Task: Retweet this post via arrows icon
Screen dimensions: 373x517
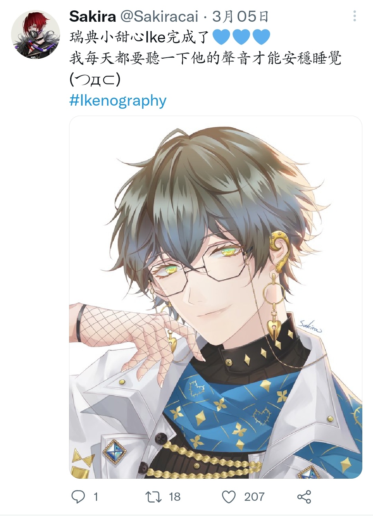Action: click(153, 497)
